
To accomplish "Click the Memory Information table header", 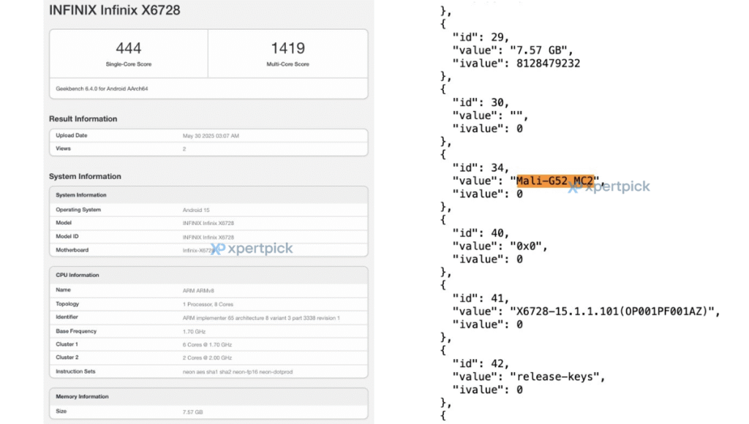I will [82, 397].
